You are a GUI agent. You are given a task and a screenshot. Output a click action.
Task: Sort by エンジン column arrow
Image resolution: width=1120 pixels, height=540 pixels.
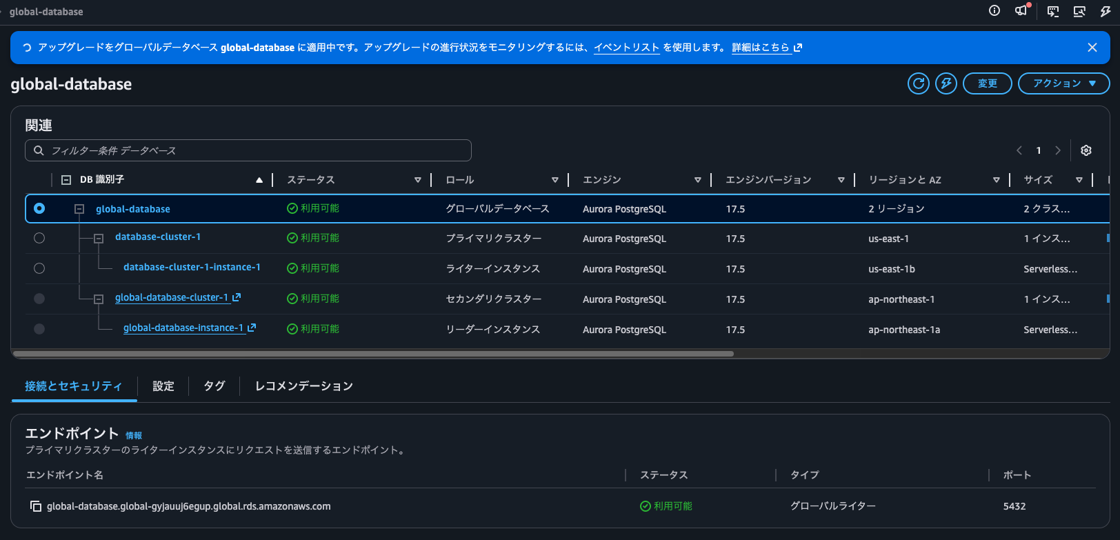pos(698,180)
